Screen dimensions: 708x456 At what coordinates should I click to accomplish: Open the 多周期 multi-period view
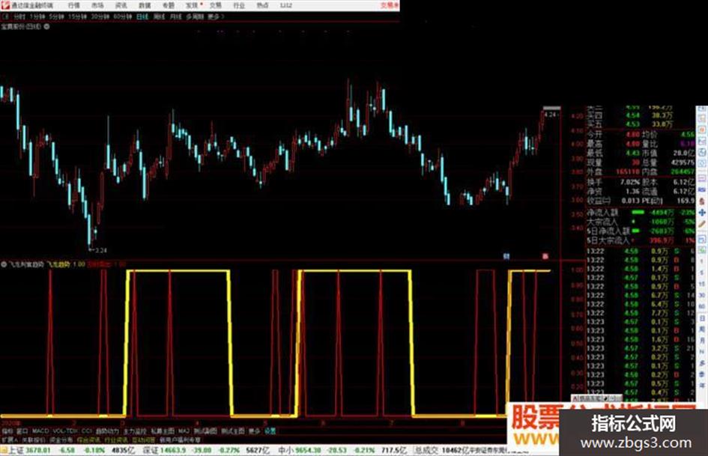pyautogui.click(x=195, y=16)
